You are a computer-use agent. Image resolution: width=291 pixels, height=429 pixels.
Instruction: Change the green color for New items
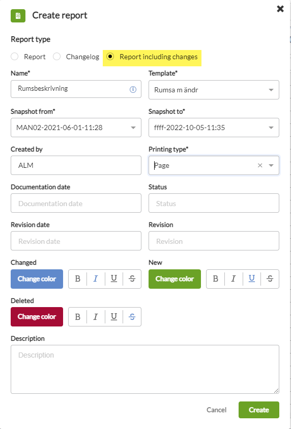[x=174, y=279]
